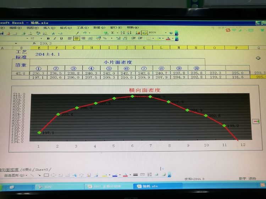
Task: Click the Undo icon
Action: tap(84, 33)
